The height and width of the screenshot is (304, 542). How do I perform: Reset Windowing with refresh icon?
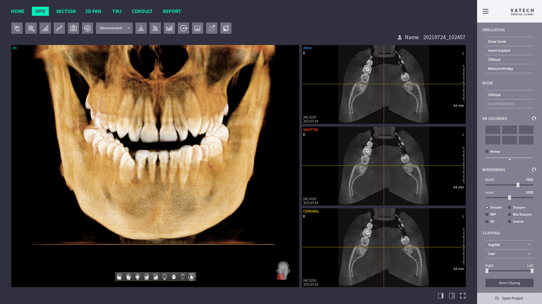[534, 170]
